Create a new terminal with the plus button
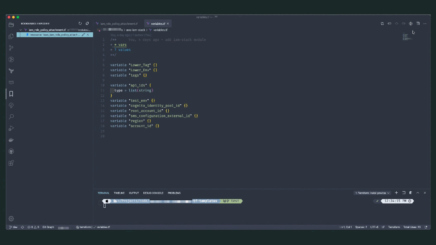Image resolution: width=436 pixels, height=245 pixels. (x=396, y=193)
